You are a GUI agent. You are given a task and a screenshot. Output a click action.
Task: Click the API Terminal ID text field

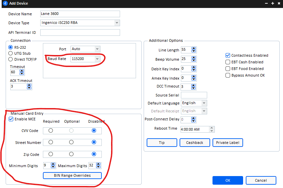pos(80,32)
